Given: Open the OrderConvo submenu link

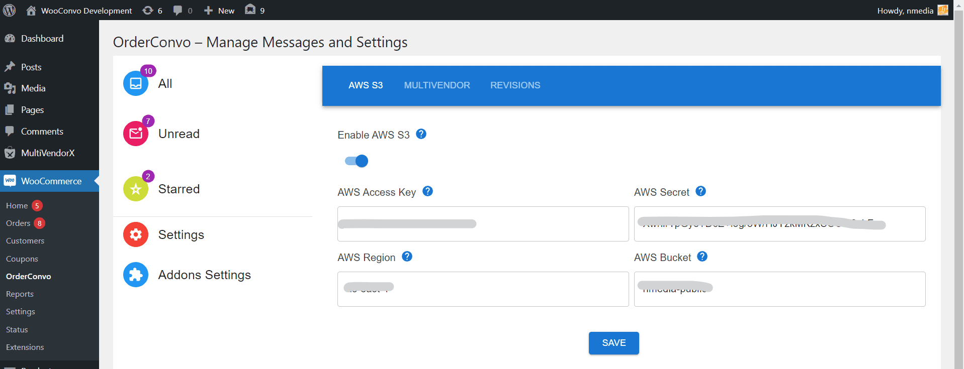Looking at the screenshot, I should (29, 277).
